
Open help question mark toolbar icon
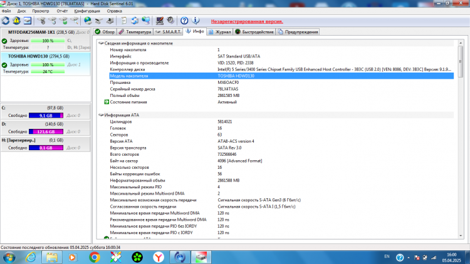pyautogui.click(x=184, y=21)
